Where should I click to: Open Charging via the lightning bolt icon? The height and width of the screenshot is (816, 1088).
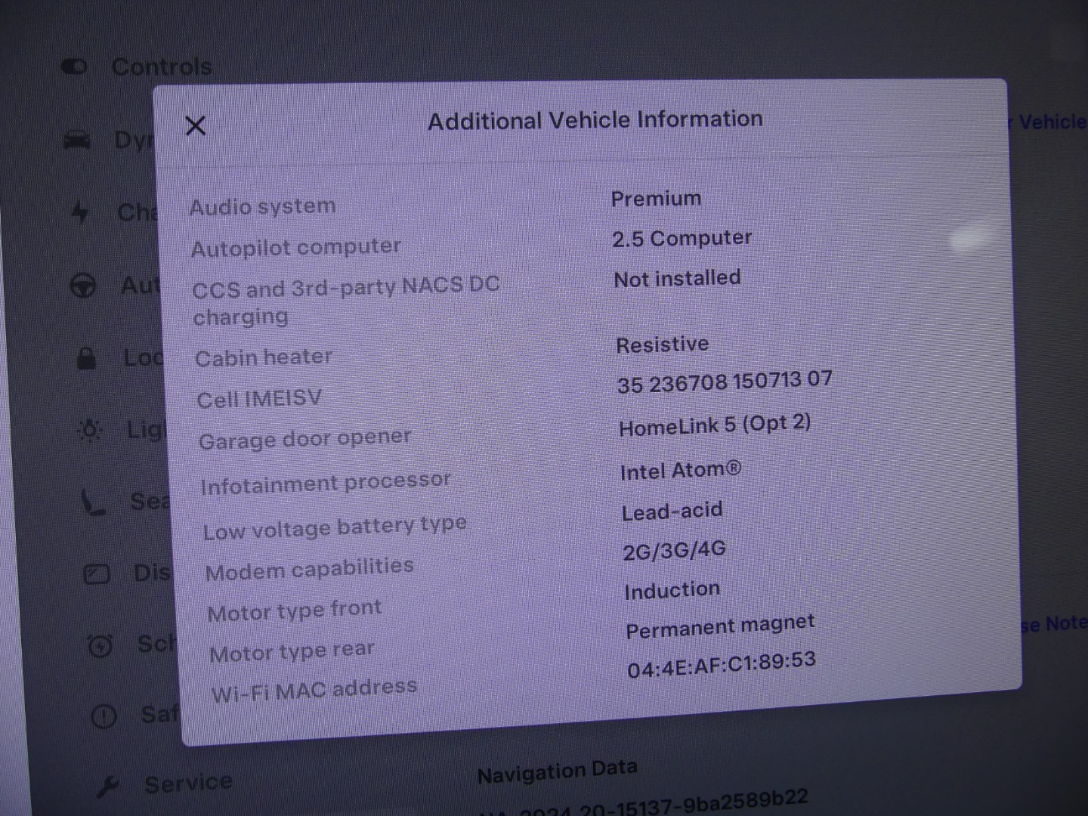pyautogui.click(x=80, y=213)
